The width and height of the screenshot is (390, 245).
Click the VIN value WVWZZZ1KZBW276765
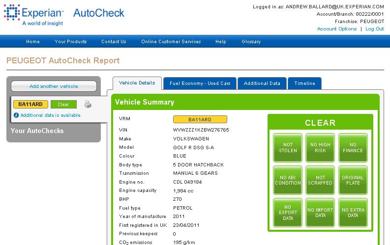(x=201, y=130)
